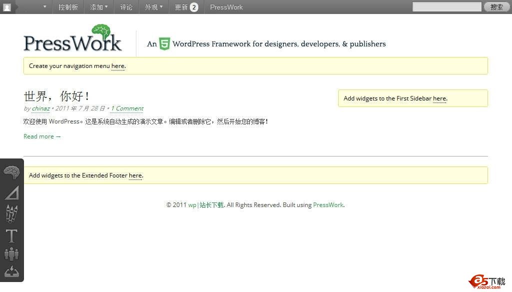512x292 pixels.
Task: Open the wp|站长下载 footer link
Action: tap(206, 205)
